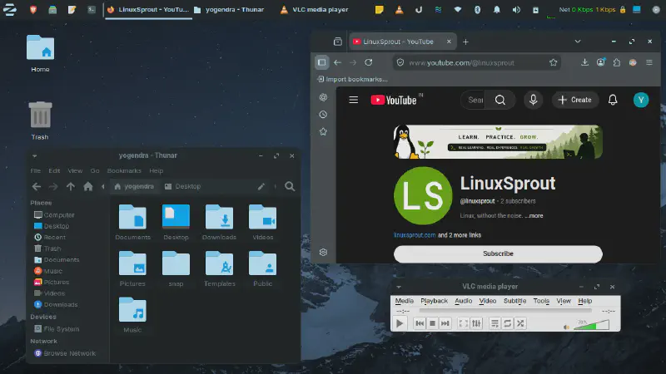Click the path bar left scroll arrow in Thunar
This screenshot has width=666, height=374.
(102, 186)
